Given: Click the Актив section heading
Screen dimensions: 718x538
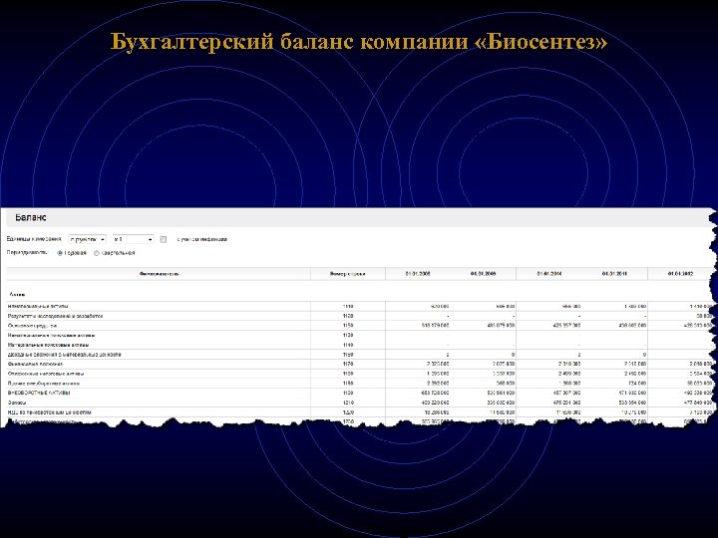Looking at the screenshot, I should (17, 295).
